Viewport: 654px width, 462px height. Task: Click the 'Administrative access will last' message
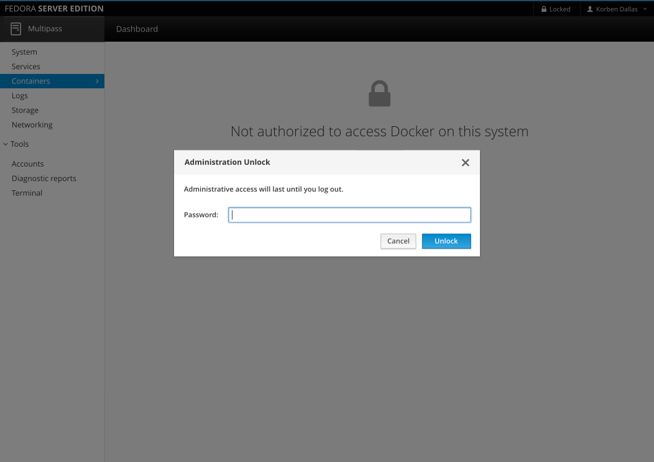tap(264, 189)
